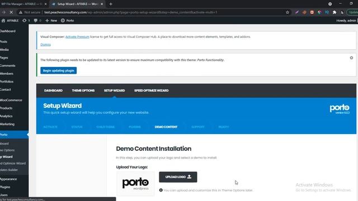The width and height of the screenshot is (358, 201).
Task: Click the purple pen extension icon
Action: click(x=297, y=12)
